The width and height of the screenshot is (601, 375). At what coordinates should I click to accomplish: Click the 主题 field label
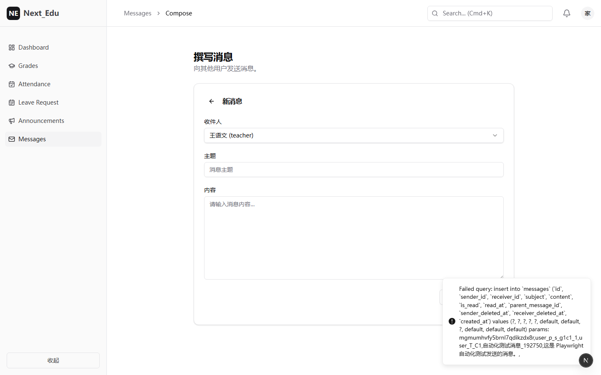tap(210, 156)
